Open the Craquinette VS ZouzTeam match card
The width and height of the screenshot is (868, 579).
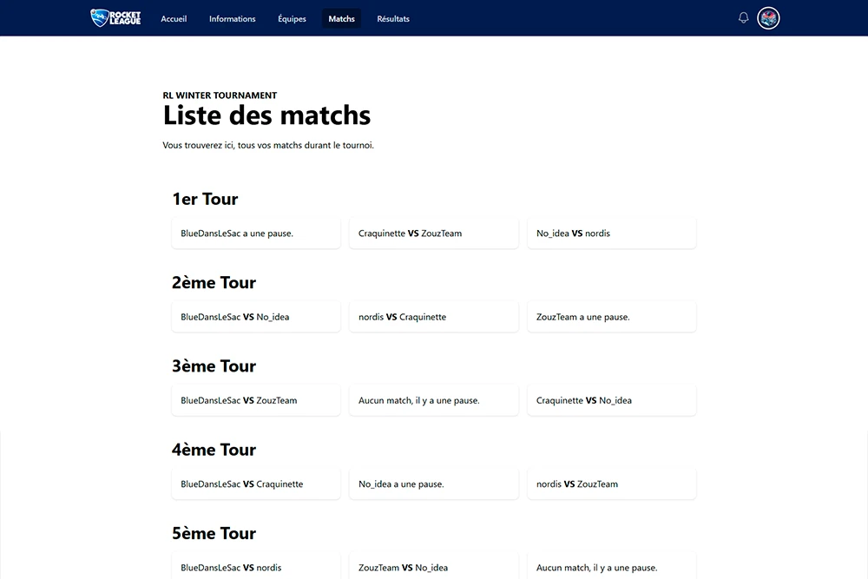433,234
